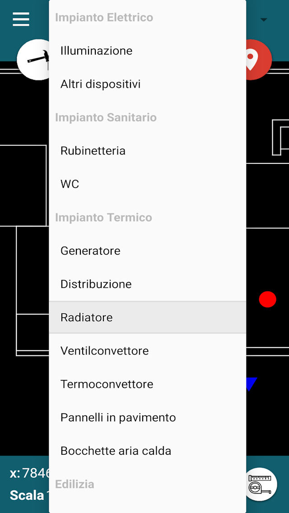
Task: Select the red circle marker on plan
Action: tap(267, 299)
